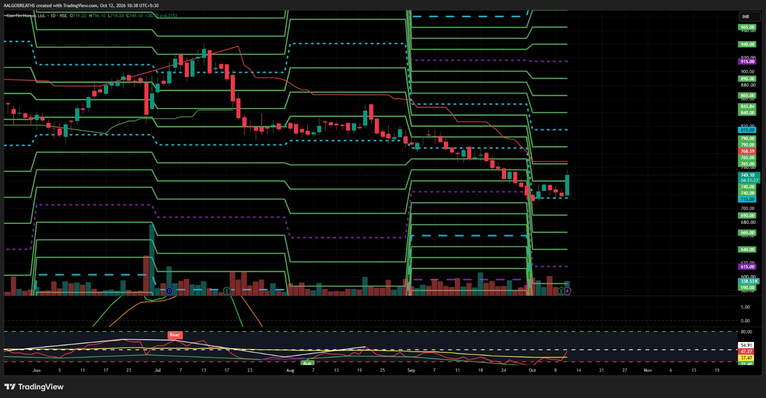Click the 'E' earnings marker in July

point(227,291)
